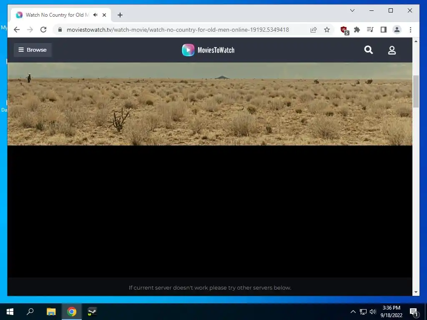Click the MoviesToWatch logo
Image resolution: width=427 pixels, height=320 pixels.
point(208,50)
